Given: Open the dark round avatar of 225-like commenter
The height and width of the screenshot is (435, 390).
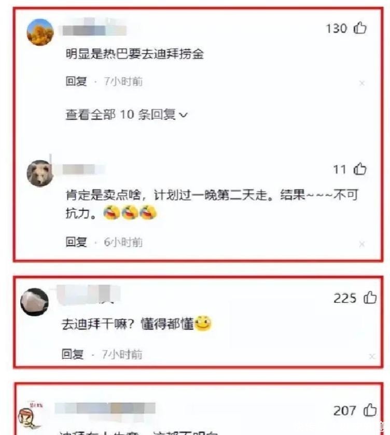Looking at the screenshot, I should pos(34,302).
